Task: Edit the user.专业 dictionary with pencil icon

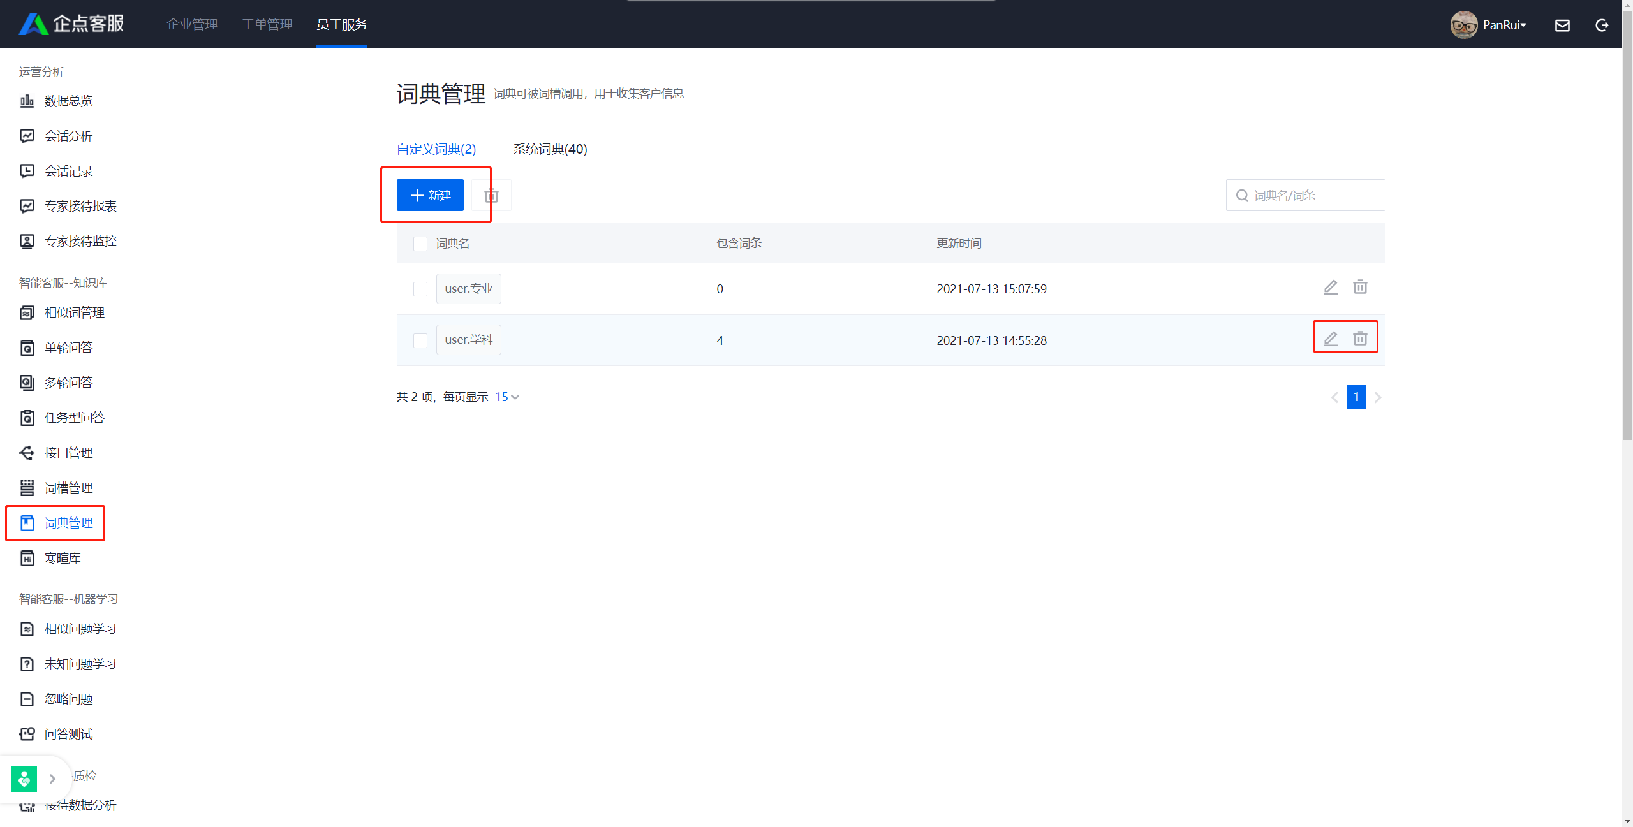Action: (1331, 288)
